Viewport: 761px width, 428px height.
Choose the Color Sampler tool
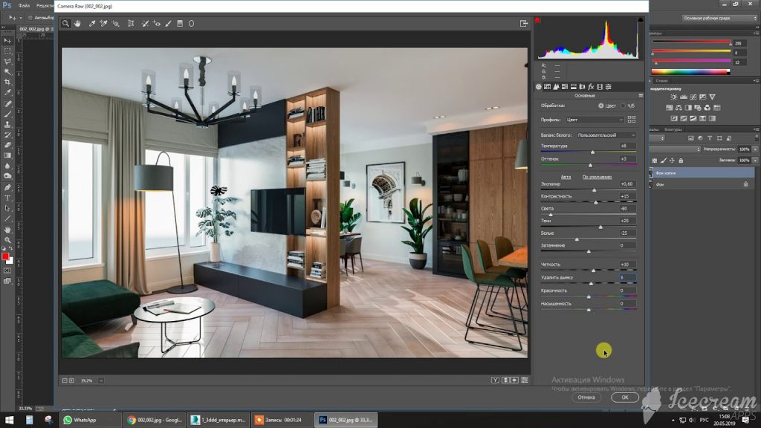click(x=103, y=23)
